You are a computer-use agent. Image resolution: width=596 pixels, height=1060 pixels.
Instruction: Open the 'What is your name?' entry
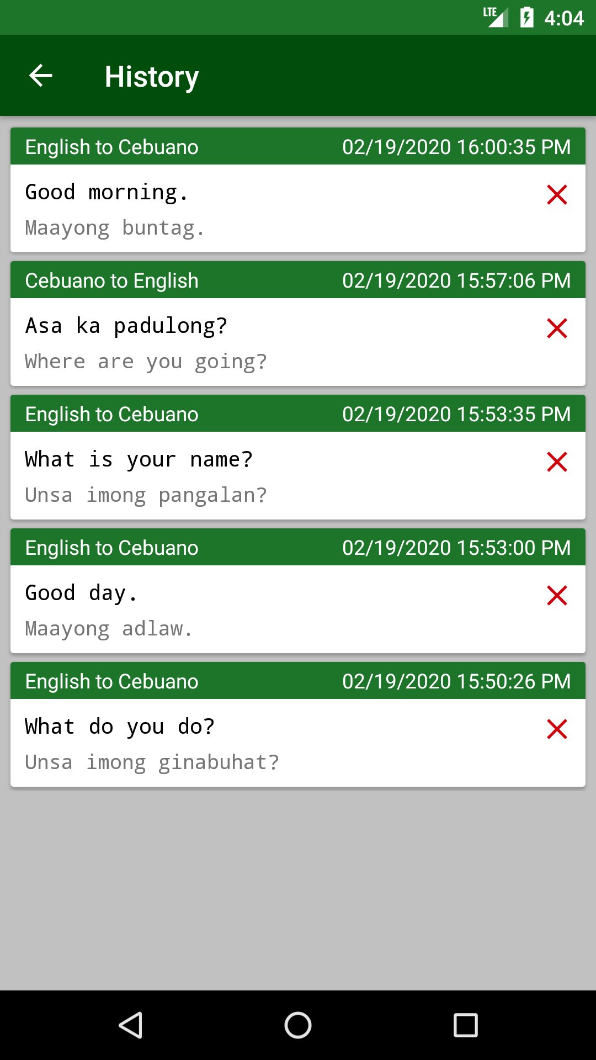(139, 460)
